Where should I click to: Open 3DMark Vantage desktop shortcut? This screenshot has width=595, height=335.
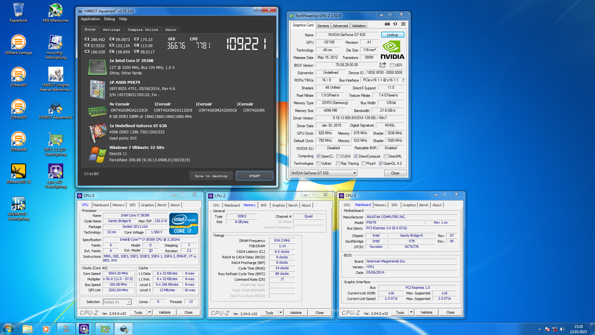[18, 45]
